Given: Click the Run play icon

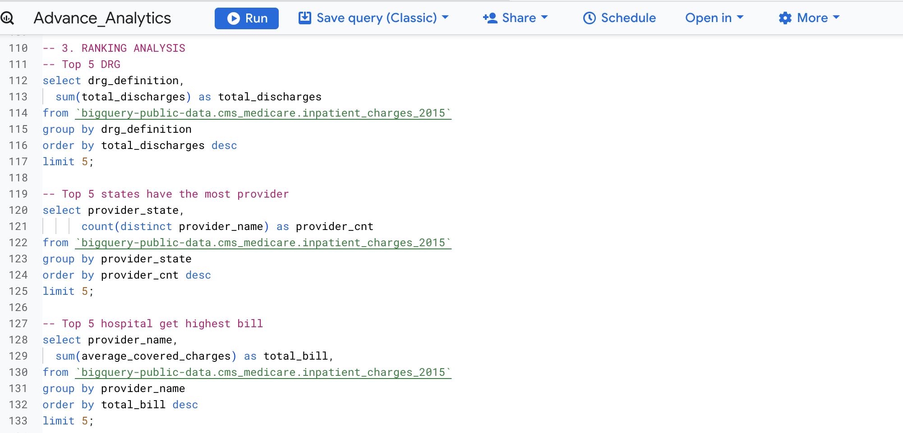Looking at the screenshot, I should (x=233, y=18).
